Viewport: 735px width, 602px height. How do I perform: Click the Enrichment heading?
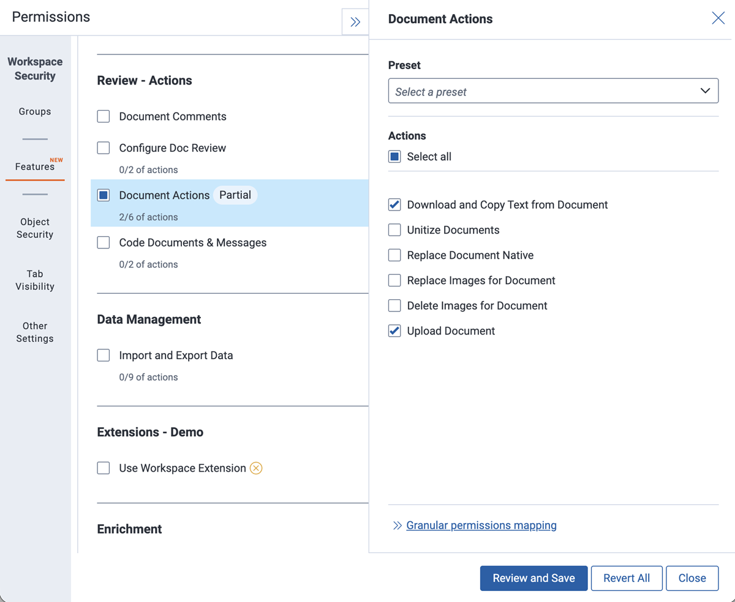tap(129, 529)
